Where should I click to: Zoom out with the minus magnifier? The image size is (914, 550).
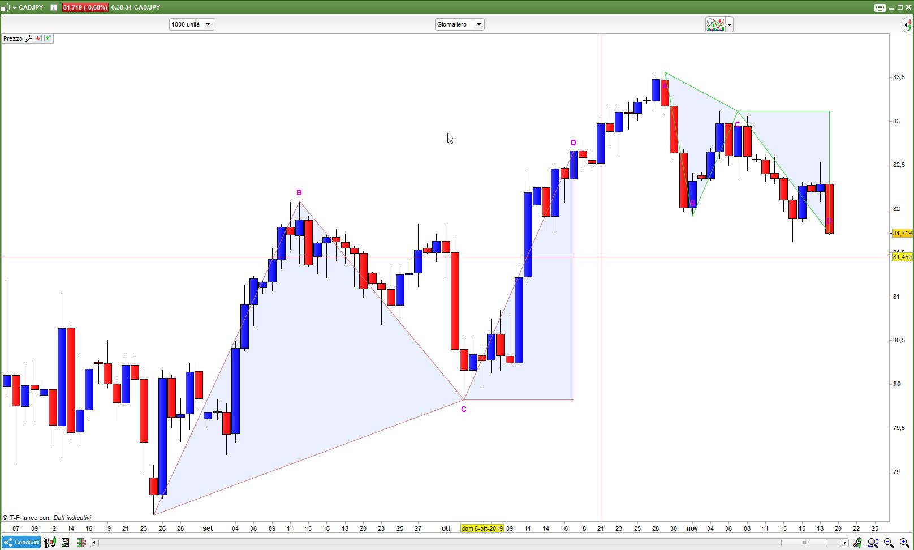(x=889, y=543)
